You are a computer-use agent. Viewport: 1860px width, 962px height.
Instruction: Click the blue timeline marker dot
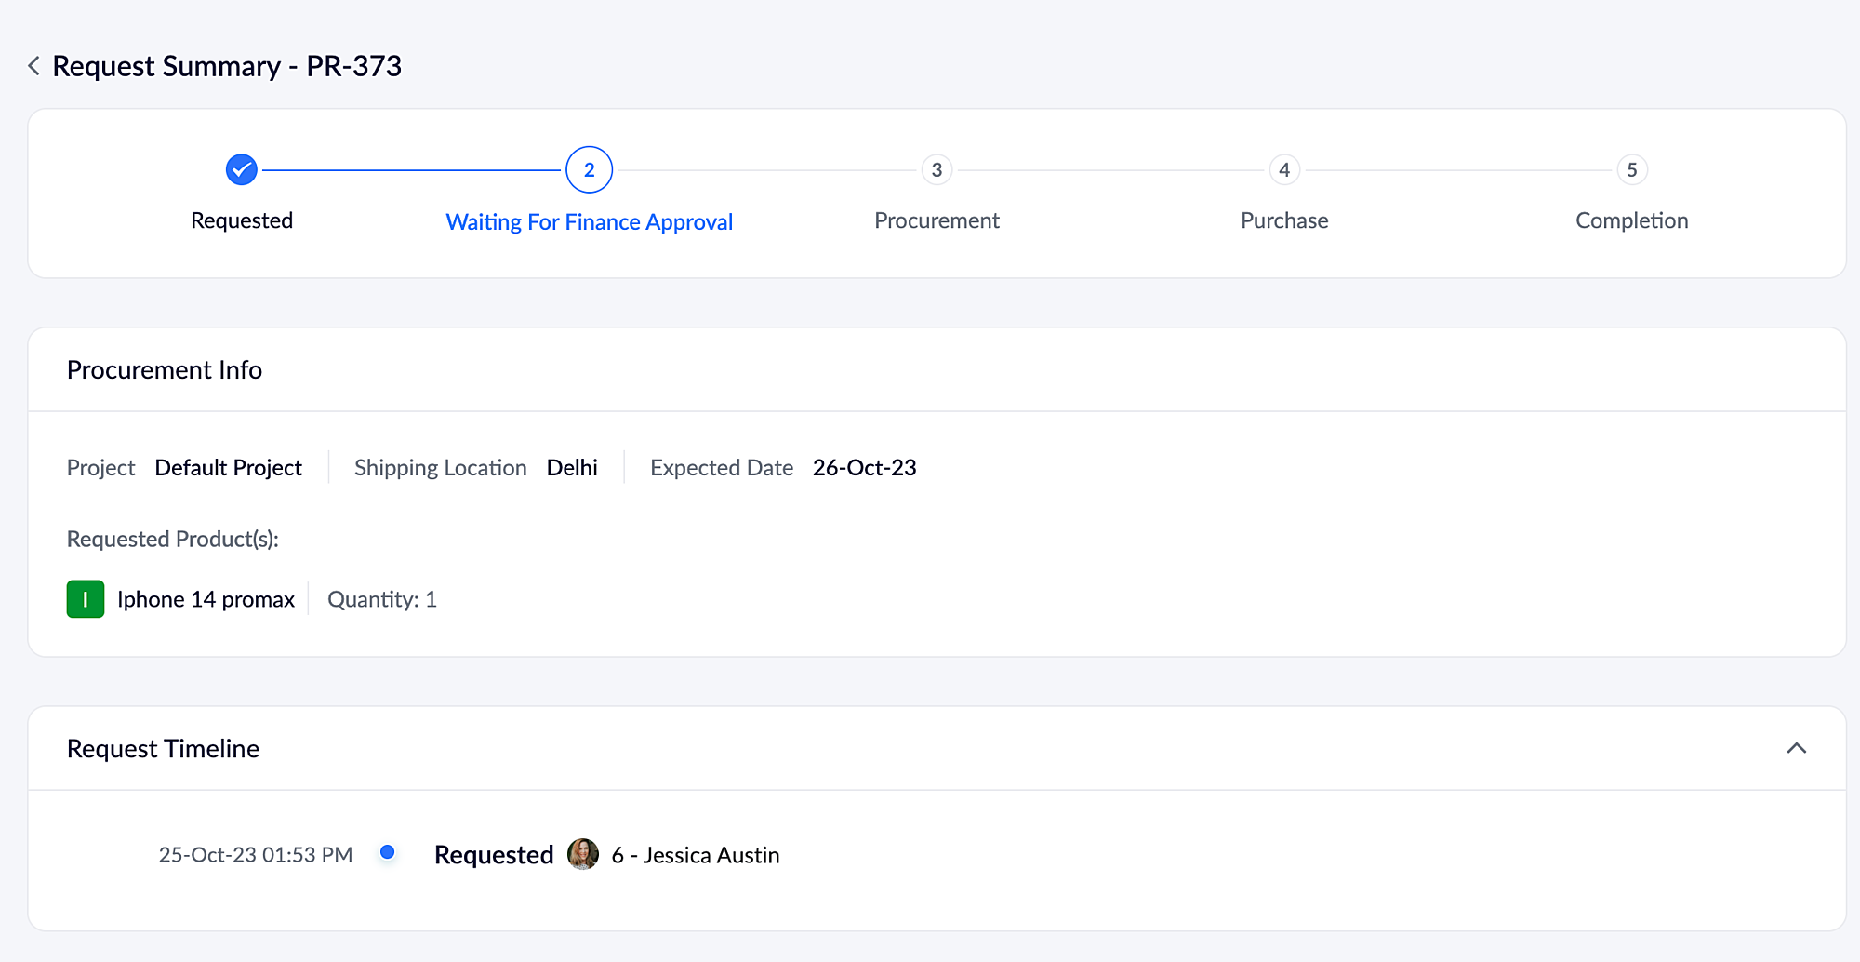(388, 852)
